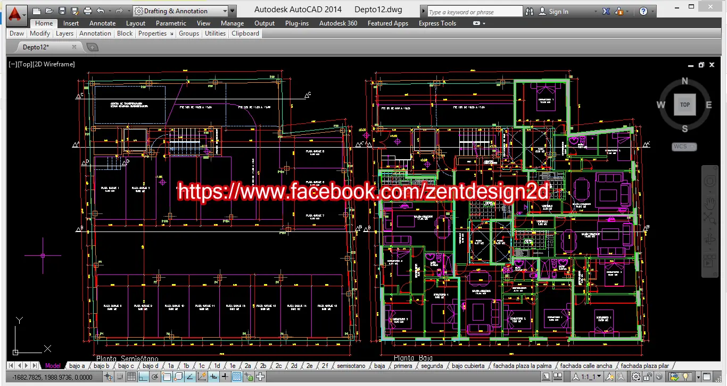
Task: Click the binoculars search icon
Action: click(530, 11)
